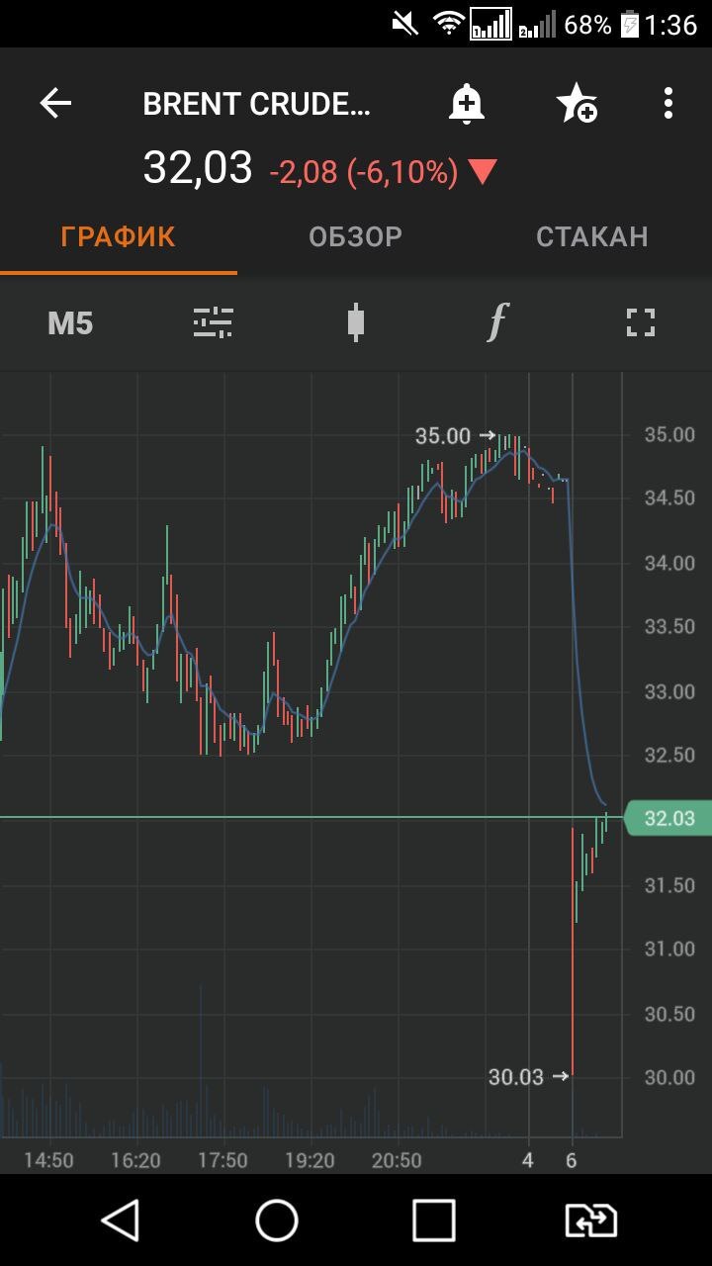Viewport: 712px width, 1266px height.
Task: Open indicators function icon
Action: coord(497,322)
